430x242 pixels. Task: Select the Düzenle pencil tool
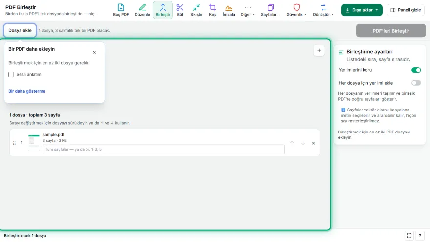pos(142,10)
